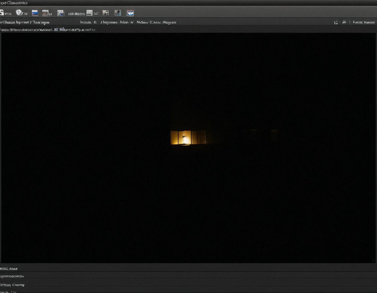Expand the bottom panel section labeled Experimentally
377x293 pixels.
(x=12, y=276)
